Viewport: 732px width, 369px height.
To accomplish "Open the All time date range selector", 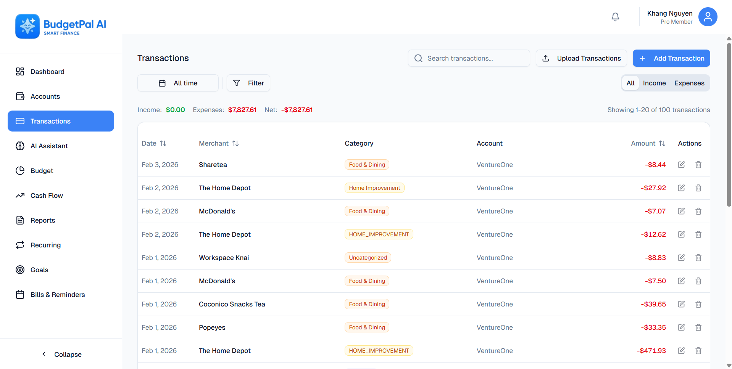I will 178,83.
